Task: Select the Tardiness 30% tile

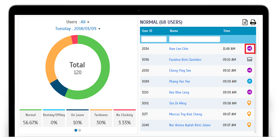Action: click(x=101, y=118)
